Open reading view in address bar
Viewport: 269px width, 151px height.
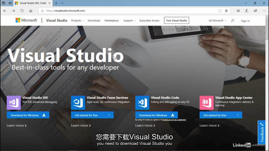tap(220, 11)
